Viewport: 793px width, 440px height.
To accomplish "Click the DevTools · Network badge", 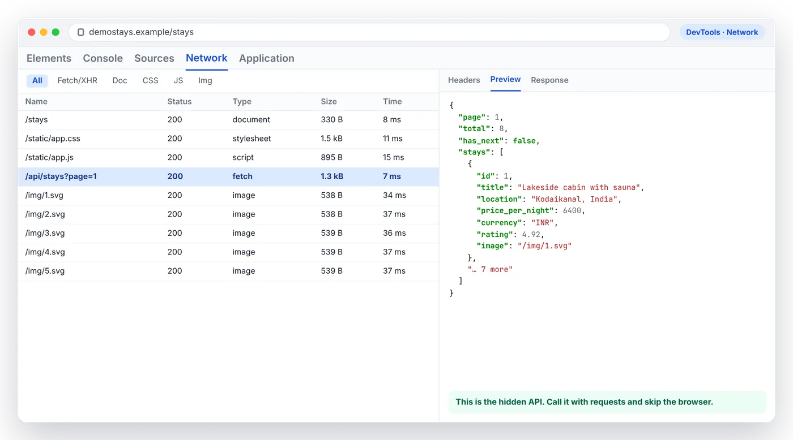I will 722,32.
